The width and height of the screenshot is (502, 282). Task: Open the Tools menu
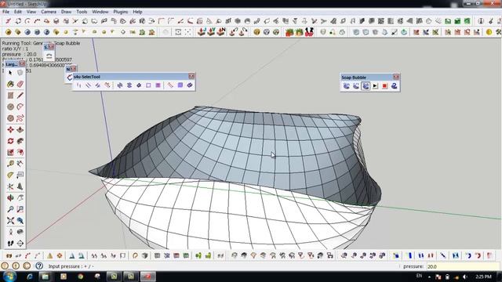tap(82, 12)
